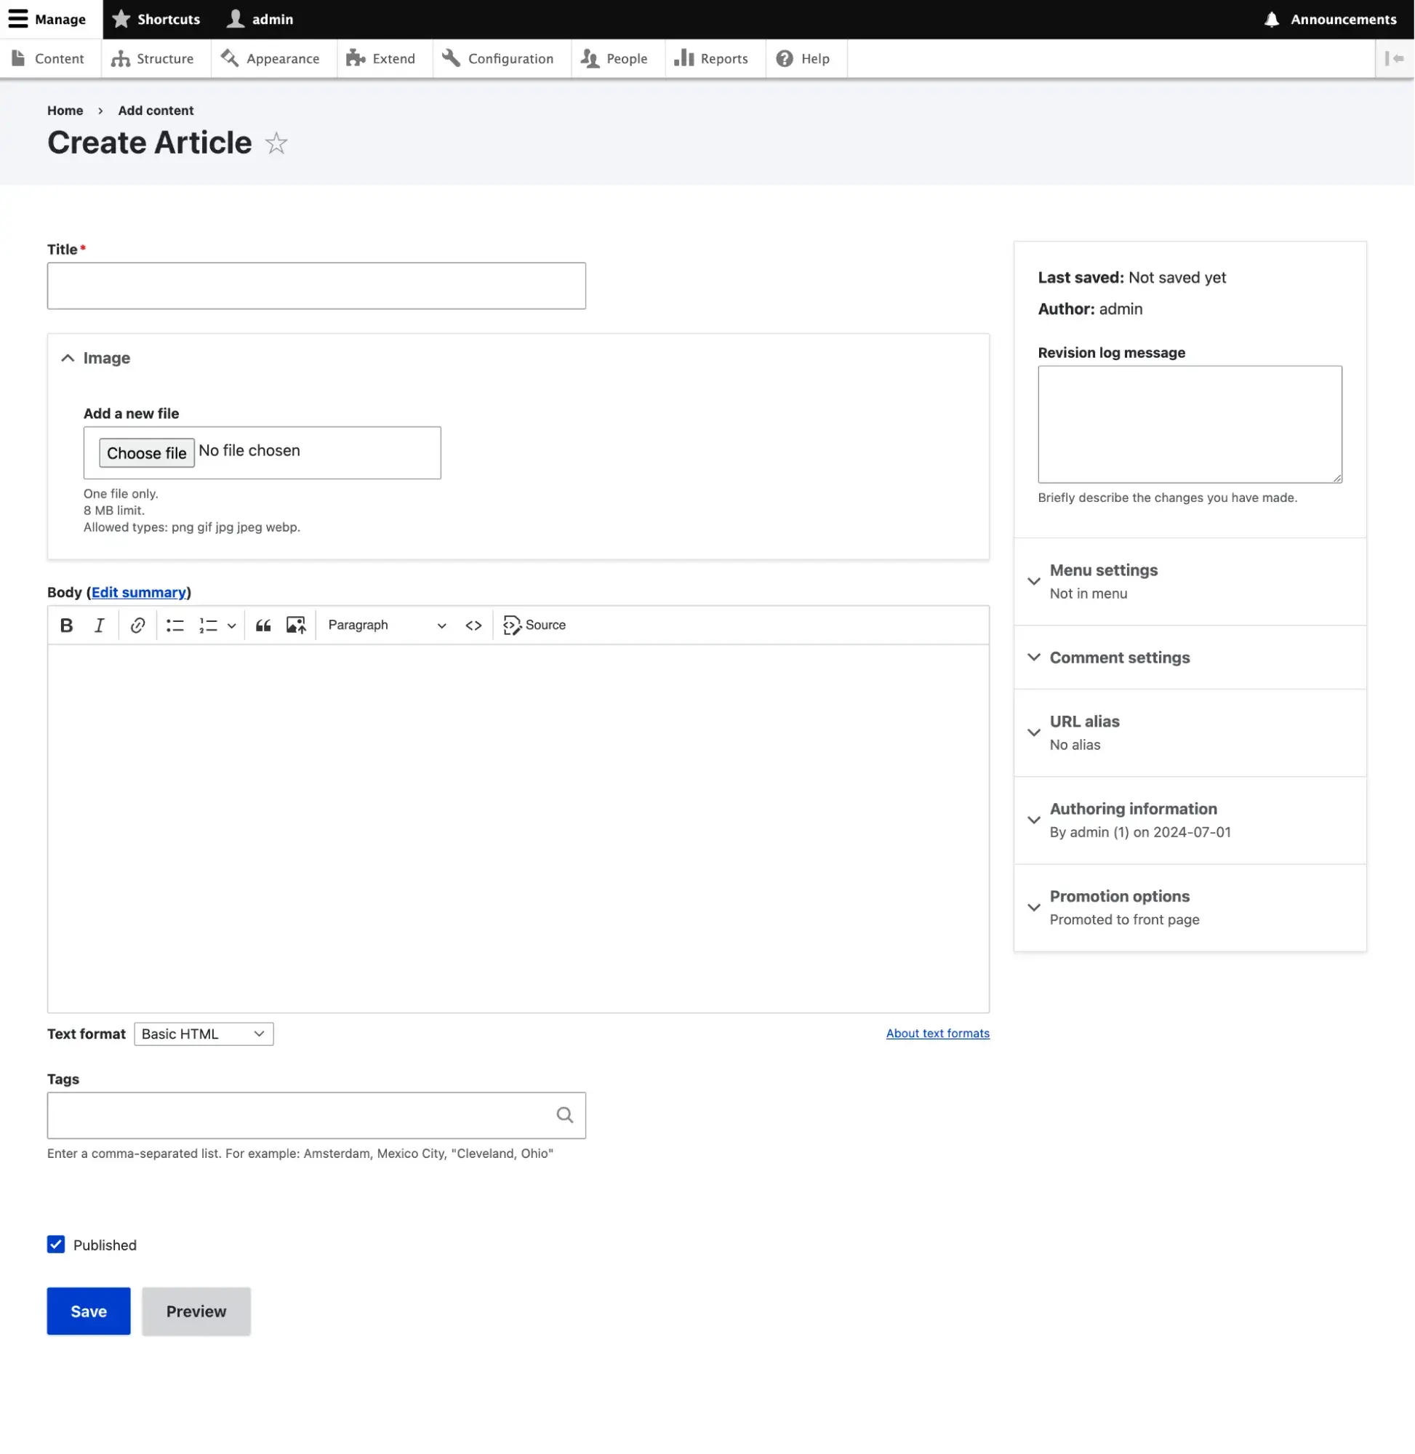Open the About text formats link
This screenshot has width=1415, height=1454.
tap(937, 1034)
